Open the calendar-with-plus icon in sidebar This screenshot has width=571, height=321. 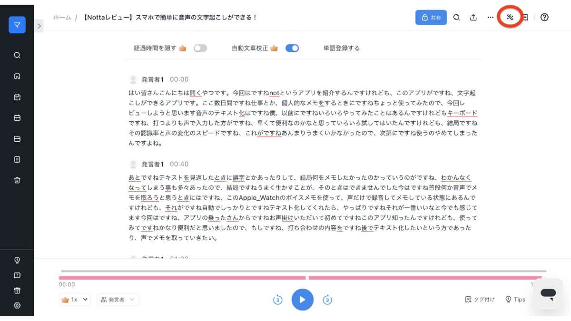click(17, 97)
